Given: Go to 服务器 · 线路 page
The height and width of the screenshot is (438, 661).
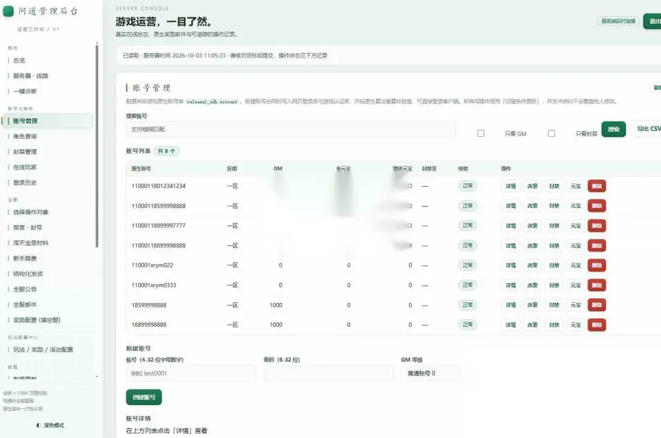Looking at the screenshot, I should [30, 76].
